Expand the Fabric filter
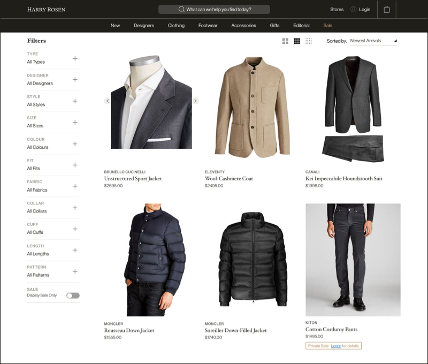Viewport: 428px width, 364px height. click(x=75, y=186)
